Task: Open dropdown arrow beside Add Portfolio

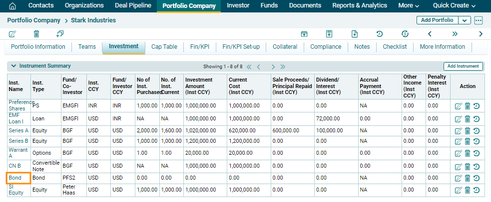Action: (x=464, y=20)
